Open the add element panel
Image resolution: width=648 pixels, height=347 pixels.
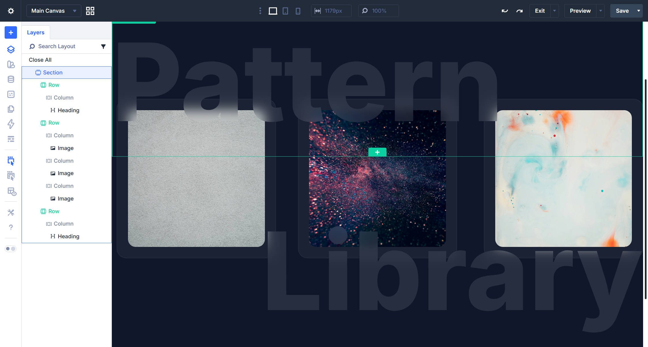pyautogui.click(x=11, y=32)
